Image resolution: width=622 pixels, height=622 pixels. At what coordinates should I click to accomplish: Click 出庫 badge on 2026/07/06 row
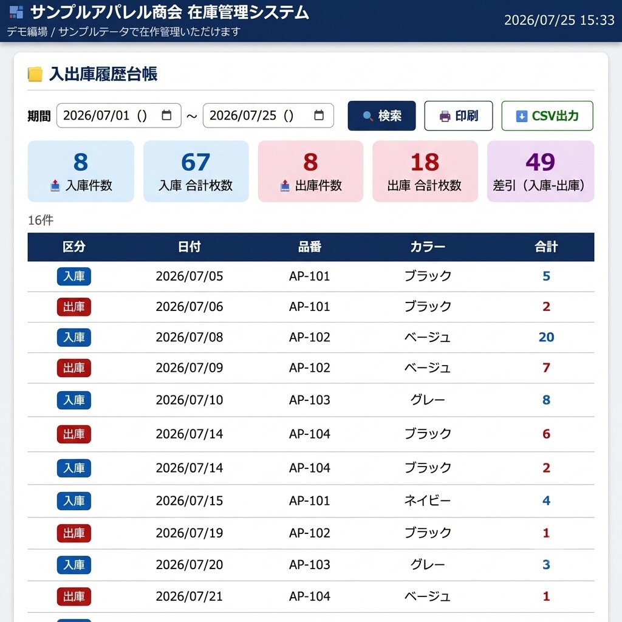click(x=74, y=307)
